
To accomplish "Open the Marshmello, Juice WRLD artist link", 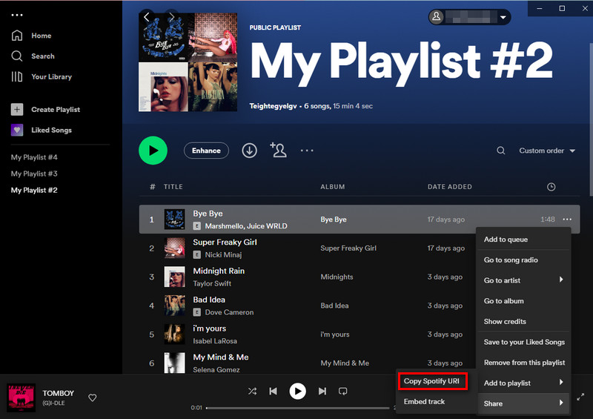I will pos(246,226).
